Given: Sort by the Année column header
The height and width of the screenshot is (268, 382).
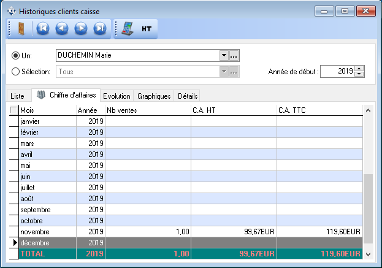Looking at the screenshot, I should click(x=91, y=110).
